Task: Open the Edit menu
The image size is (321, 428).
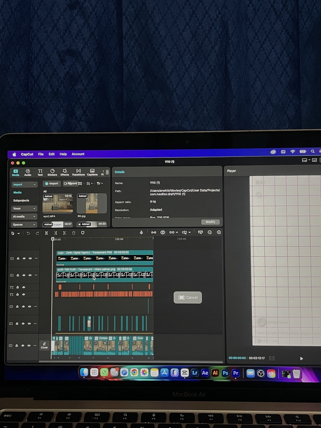Action: point(52,154)
